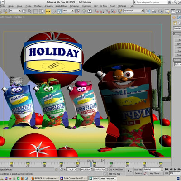Open the reference coordinate system View dropdown
This screenshot has height=181, width=181.
point(68,10)
